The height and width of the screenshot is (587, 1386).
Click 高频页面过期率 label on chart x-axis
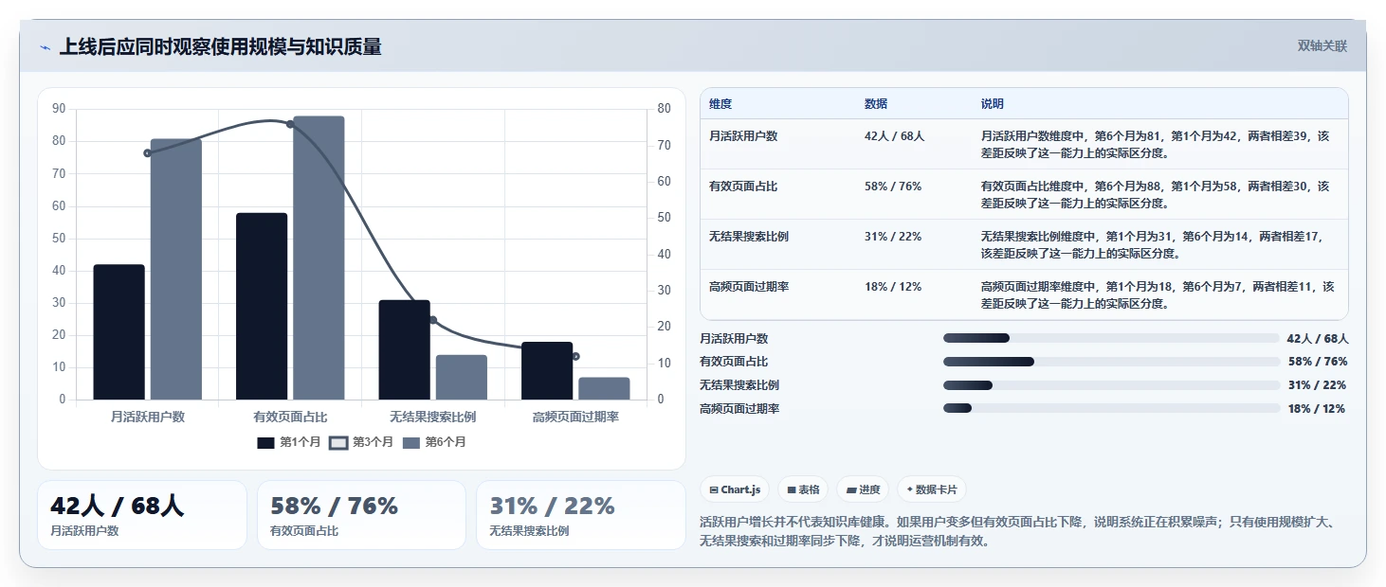point(575,417)
